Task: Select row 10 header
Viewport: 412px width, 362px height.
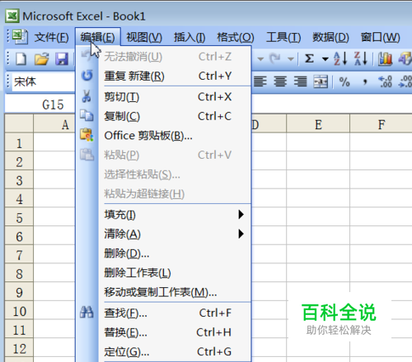Action: [x=19, y=311]
